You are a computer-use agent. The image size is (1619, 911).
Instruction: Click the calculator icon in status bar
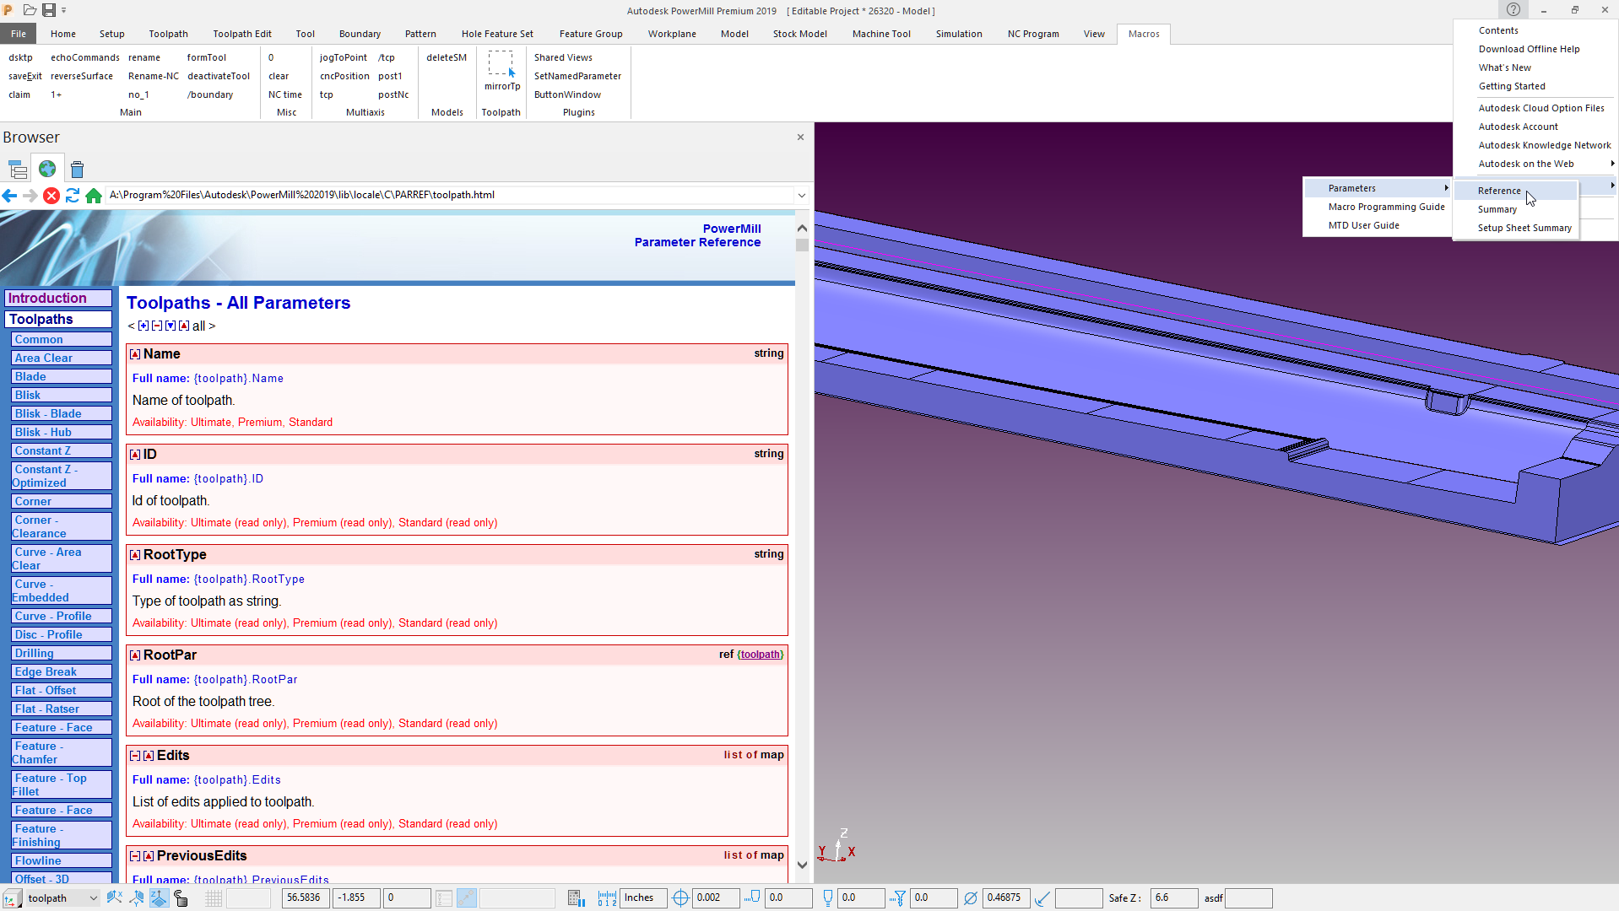[x=577, y=898]
